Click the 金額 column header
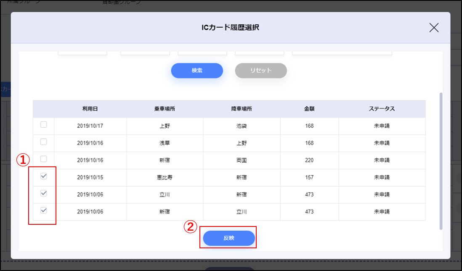Screen dimensions: 462x271 [309, 109]
